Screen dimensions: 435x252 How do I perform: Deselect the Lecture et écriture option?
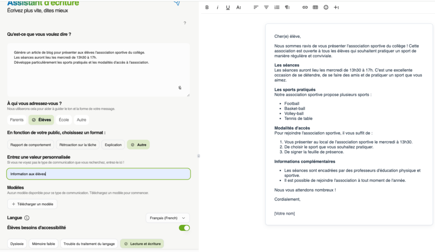142,244
